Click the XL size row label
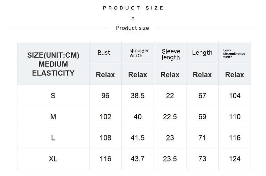Screen dimensions: 266x176 (x=53, y=159)
